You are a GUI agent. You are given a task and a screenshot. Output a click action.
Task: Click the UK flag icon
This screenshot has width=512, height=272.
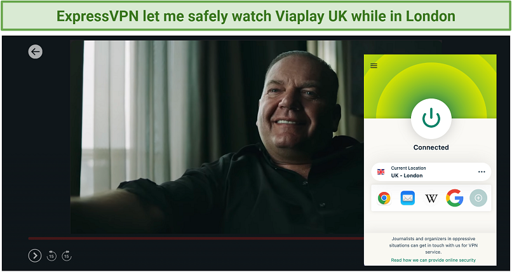pyautogui.click(x=381, y=172)
